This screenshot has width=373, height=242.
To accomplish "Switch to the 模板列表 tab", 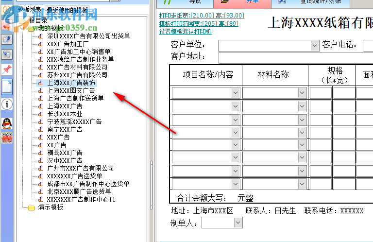I will pos(30,10).
